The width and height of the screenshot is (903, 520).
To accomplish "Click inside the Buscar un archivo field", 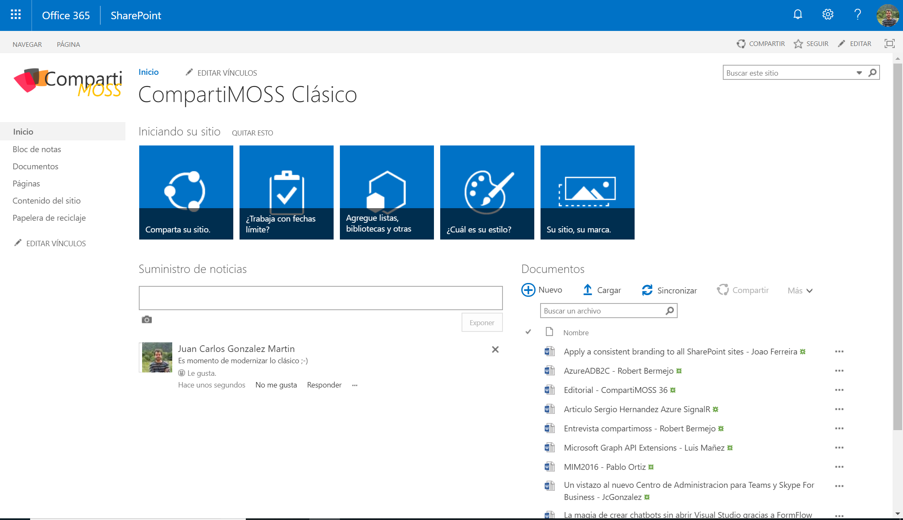I will (x=598, y=311).
